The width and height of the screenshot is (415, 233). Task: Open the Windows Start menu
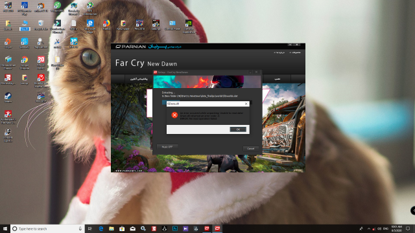click(5, 228)
